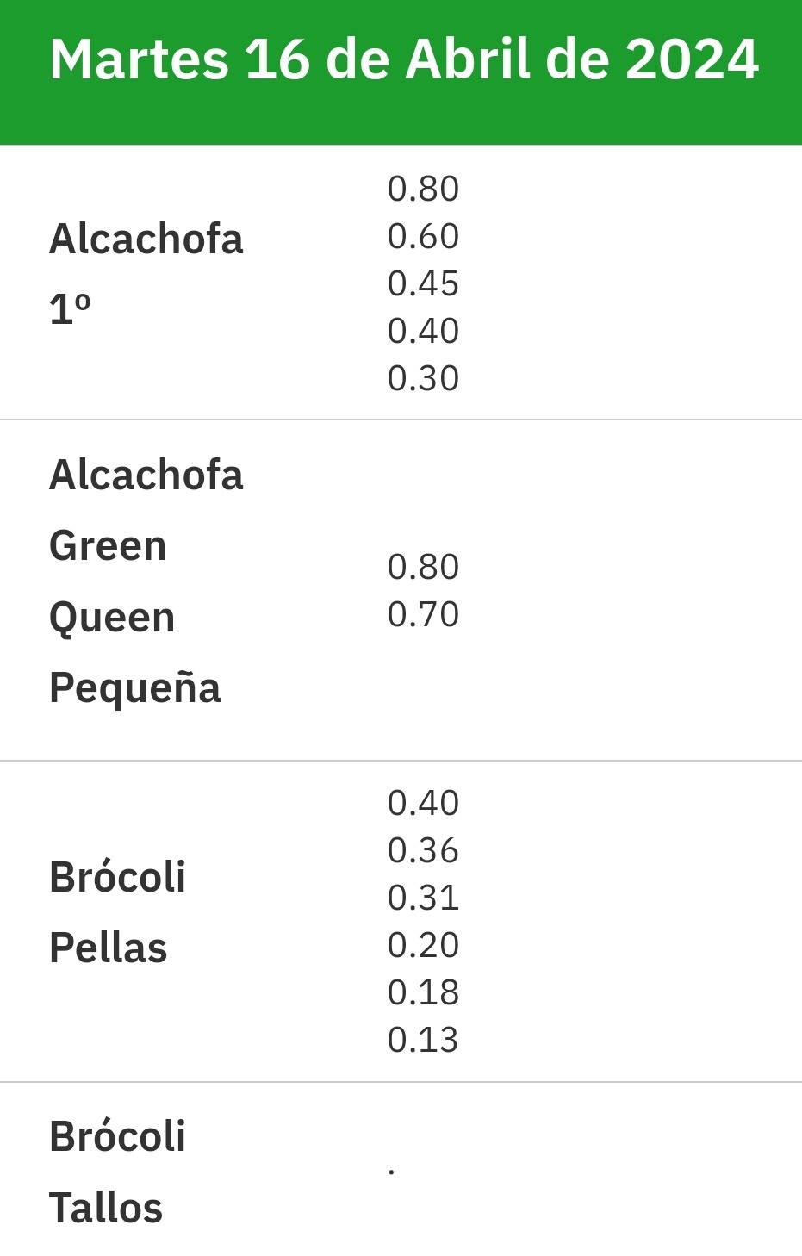The height and width of the screenshot is (1256, 802).
Task: Click the 0.40 price for Brócoli Pellas
Action: [x=423, y=803]
